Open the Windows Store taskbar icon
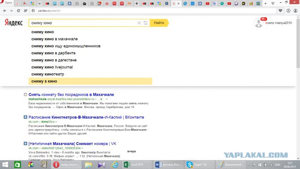The height and width of the screenshot is (169, 300). [x=17, y=165]
